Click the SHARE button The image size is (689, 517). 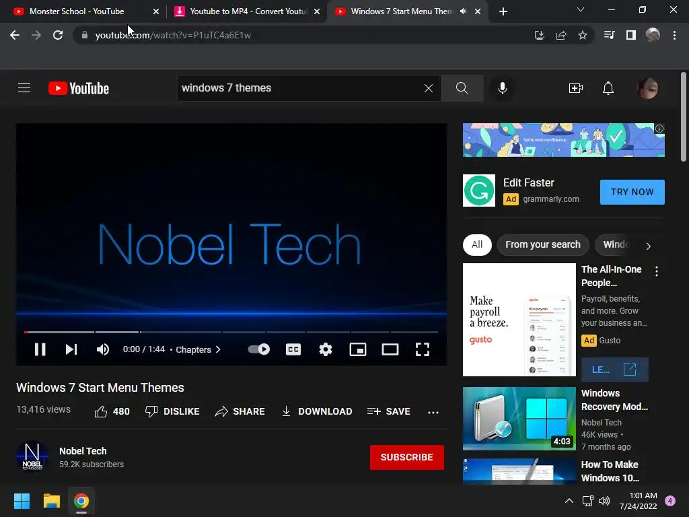tap(240, 411)
